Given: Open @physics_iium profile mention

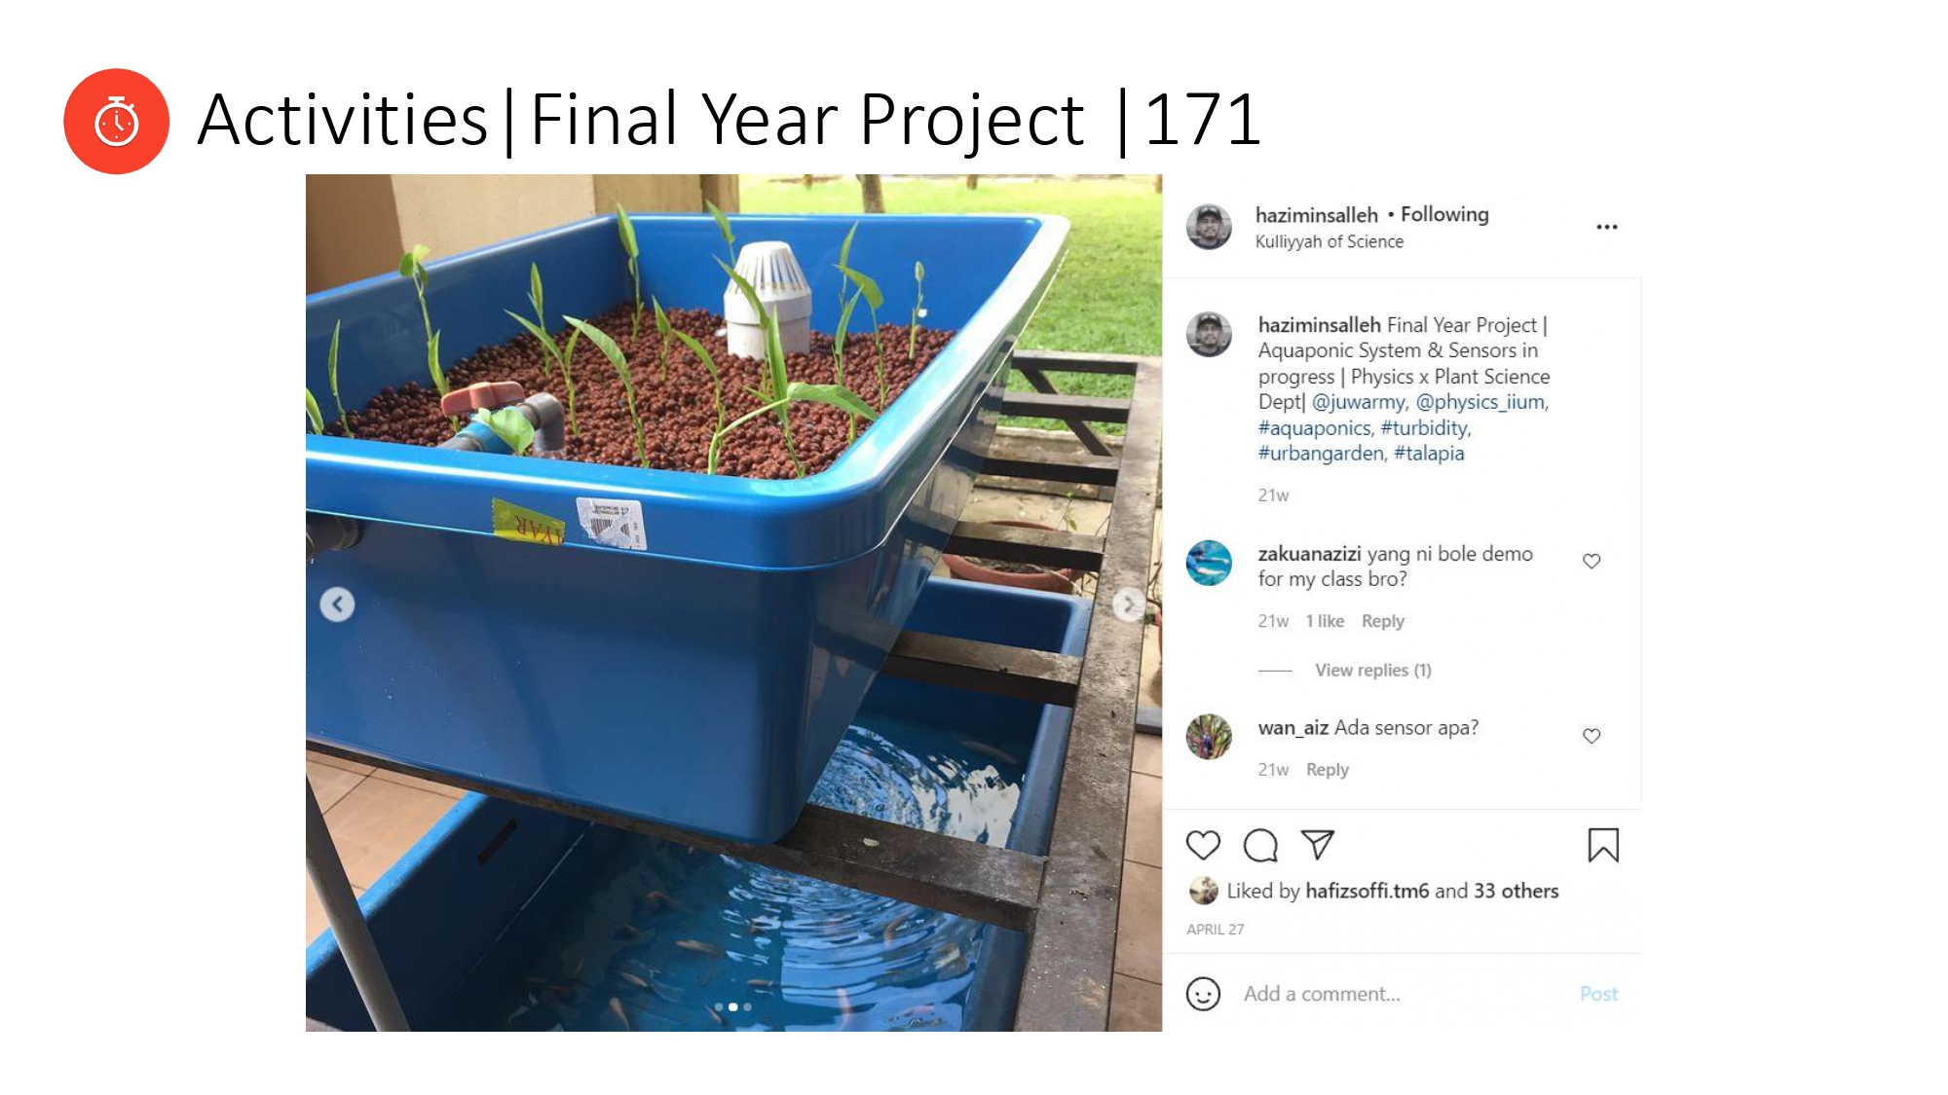Looking at the screenshot, I should [x=1480, y=401].
